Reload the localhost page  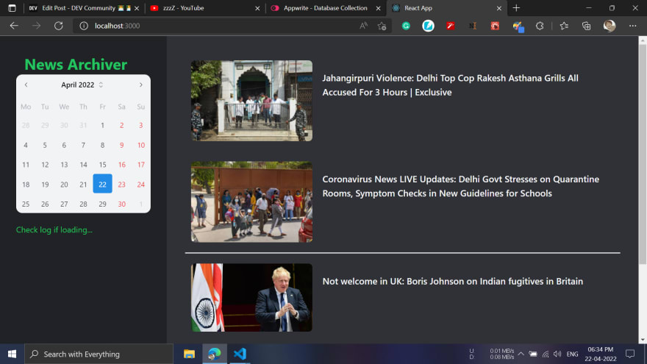point(59,26)
